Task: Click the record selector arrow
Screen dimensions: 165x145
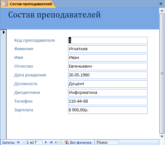Action: 4,32
